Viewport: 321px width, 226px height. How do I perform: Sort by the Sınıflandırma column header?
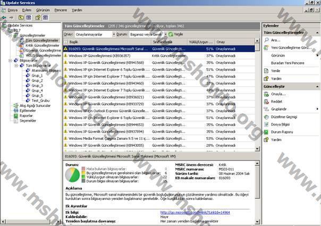click(170, 42)
